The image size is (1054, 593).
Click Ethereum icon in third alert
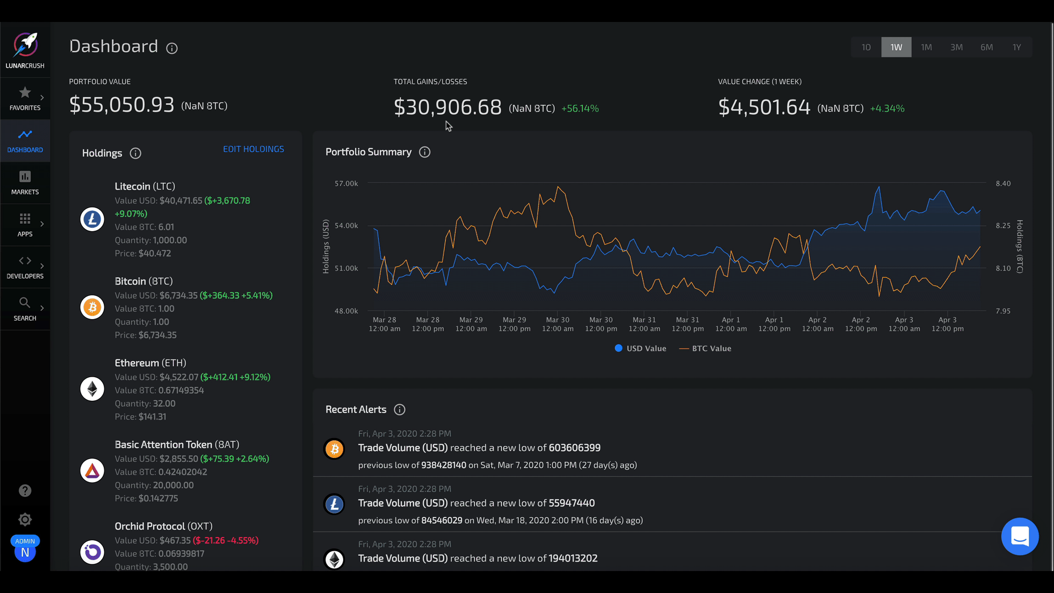[334, 560]
